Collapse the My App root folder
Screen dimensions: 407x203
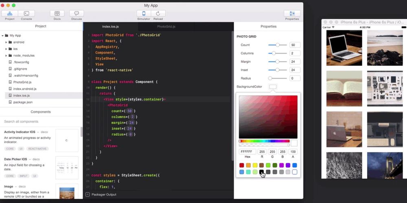2,35
